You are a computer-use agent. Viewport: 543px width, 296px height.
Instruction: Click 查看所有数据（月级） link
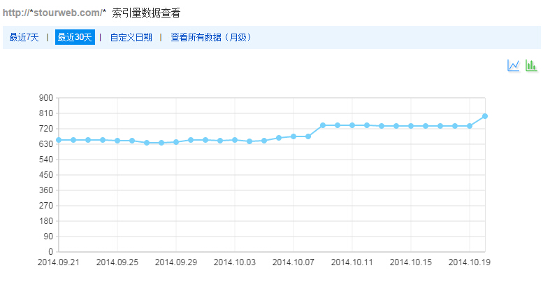[211, 38]
